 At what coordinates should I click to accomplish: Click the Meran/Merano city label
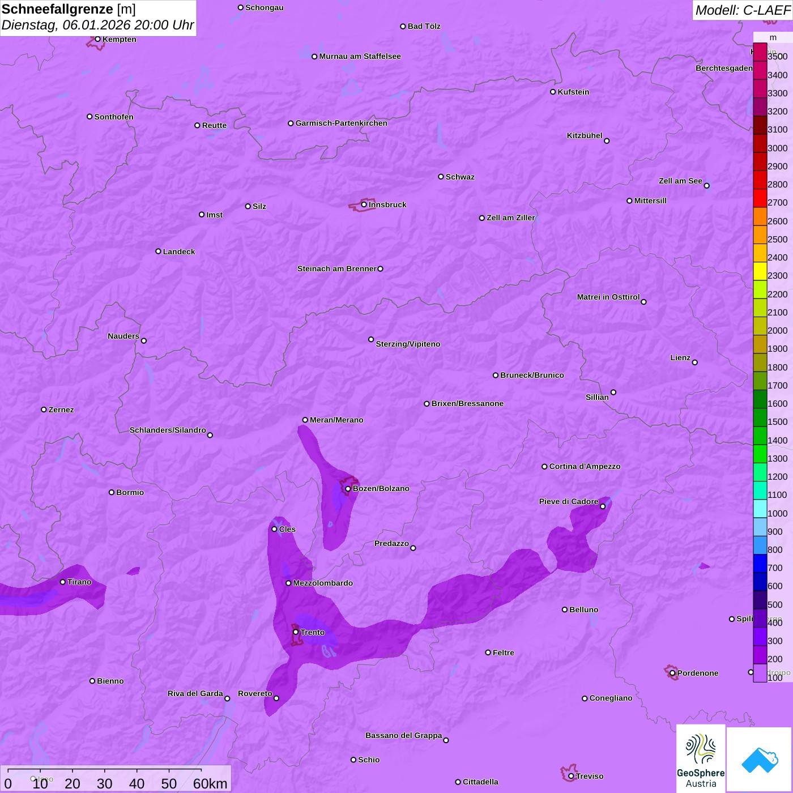pos(336,420)
